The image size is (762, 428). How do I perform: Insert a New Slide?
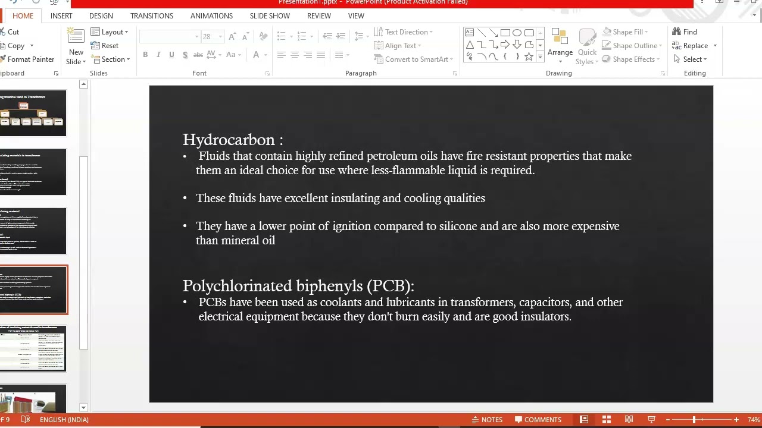click(76, 46)
